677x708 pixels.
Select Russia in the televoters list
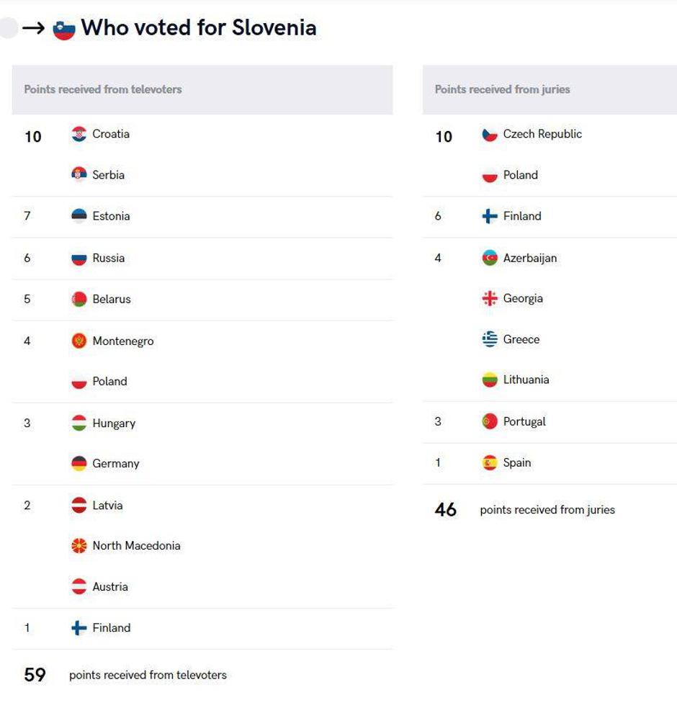pyautogui.click(x=108, y=258)
